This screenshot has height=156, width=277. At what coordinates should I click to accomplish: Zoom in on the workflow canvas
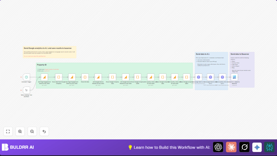click(x=20, y=131)
